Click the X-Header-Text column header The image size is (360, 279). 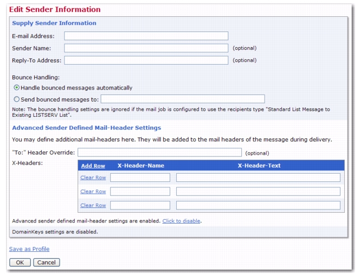tap(259, 166)
